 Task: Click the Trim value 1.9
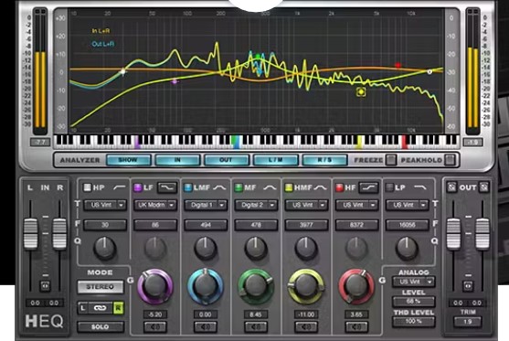coord(468,322)
